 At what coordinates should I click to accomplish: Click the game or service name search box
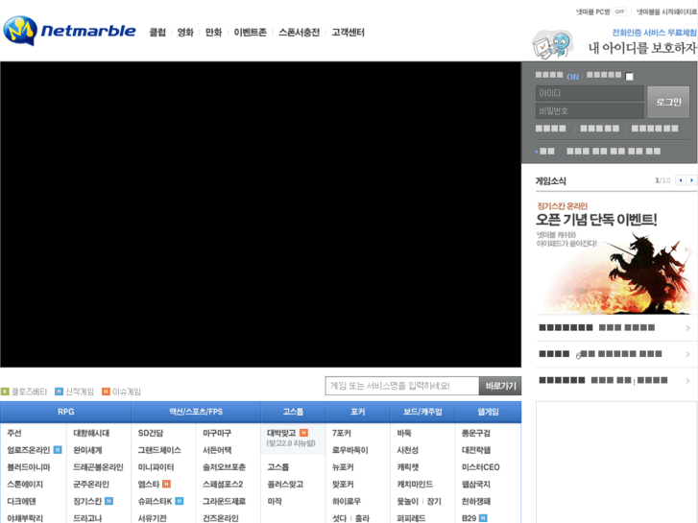click(x=402, y=386)
